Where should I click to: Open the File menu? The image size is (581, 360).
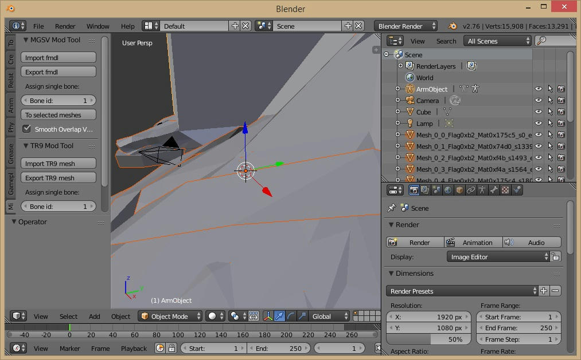click(38, 26)
